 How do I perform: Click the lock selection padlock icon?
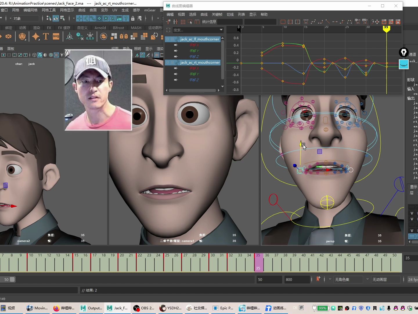pyautogui.click(x=133, y=18)
